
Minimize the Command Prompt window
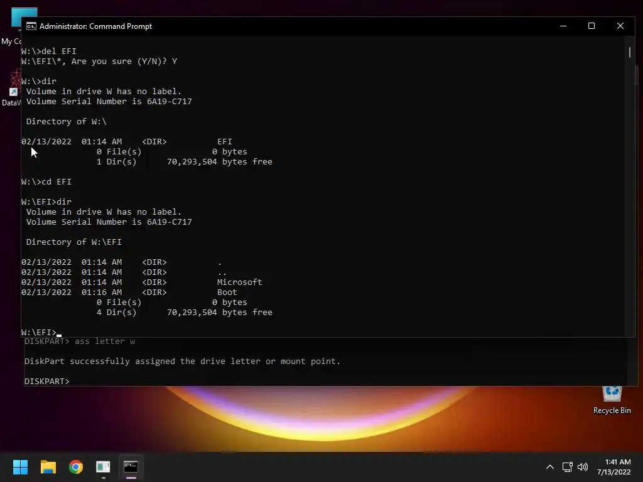click(x=563, y=26)
